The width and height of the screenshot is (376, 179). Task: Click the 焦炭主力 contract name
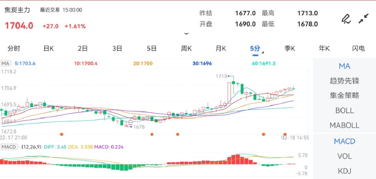pos(17,10)
